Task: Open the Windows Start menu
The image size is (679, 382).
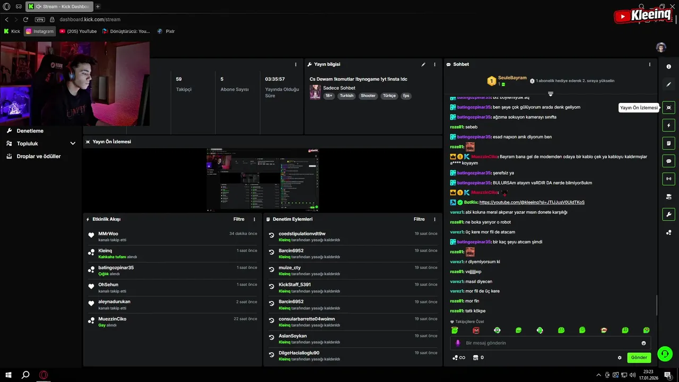Action: [x=8, y=375]
